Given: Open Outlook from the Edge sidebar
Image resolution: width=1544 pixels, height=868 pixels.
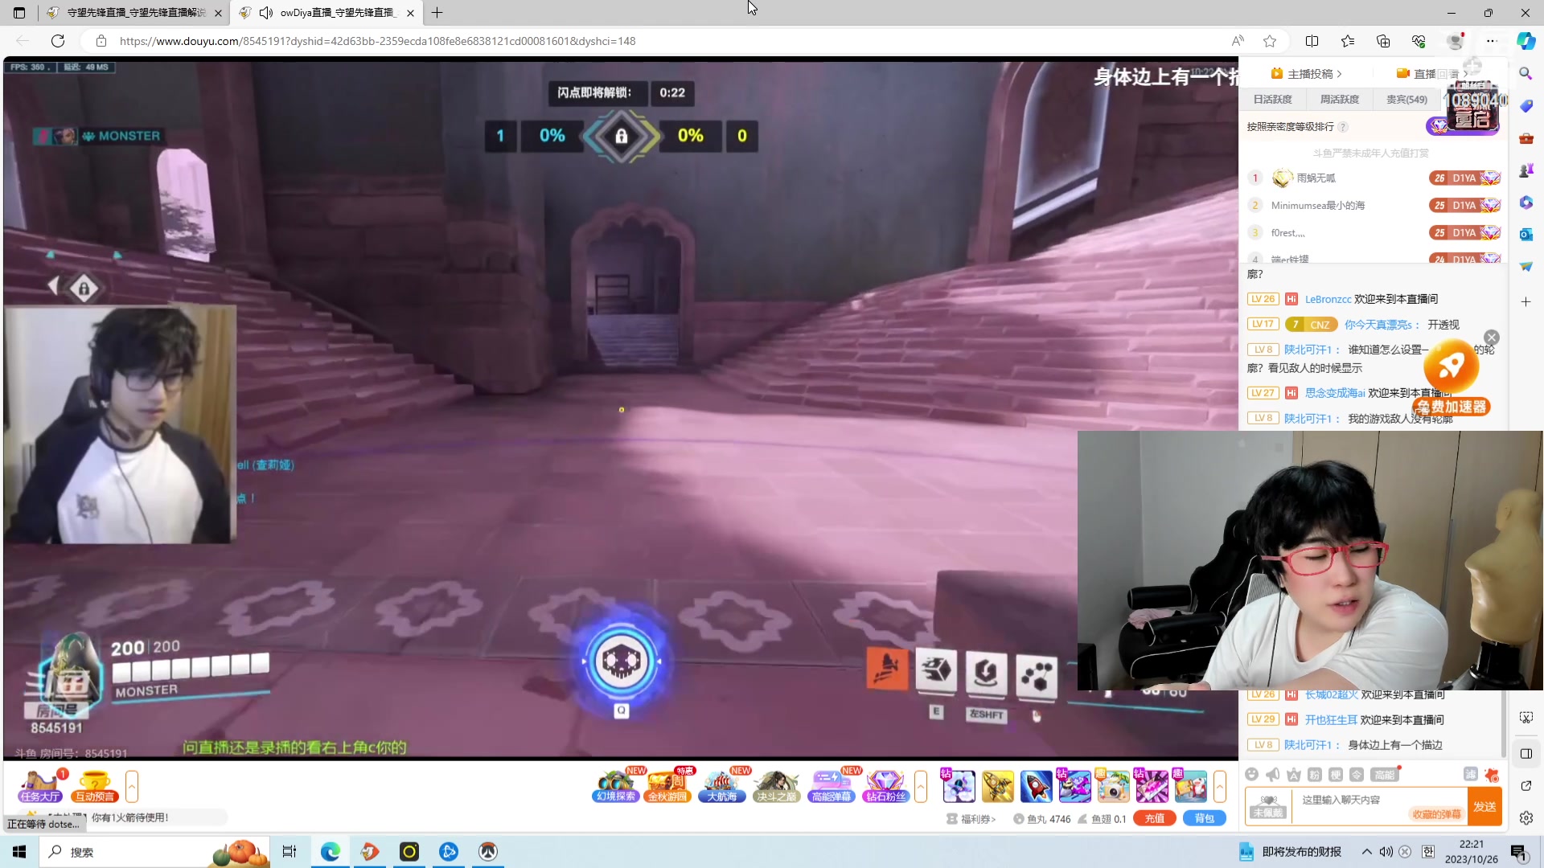Looking at the screenshot, I should (1526, 234).
